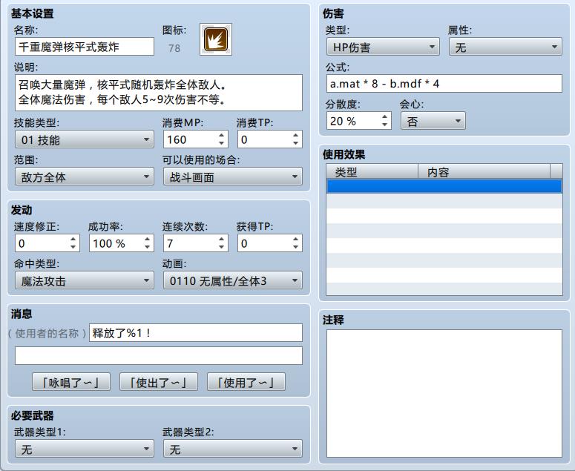Image resolution: width=575 pixels, height=471 pixels.
Task: Increase 连续次数 with up arrow
Action: pyautogui.click(x=221, y=240)
